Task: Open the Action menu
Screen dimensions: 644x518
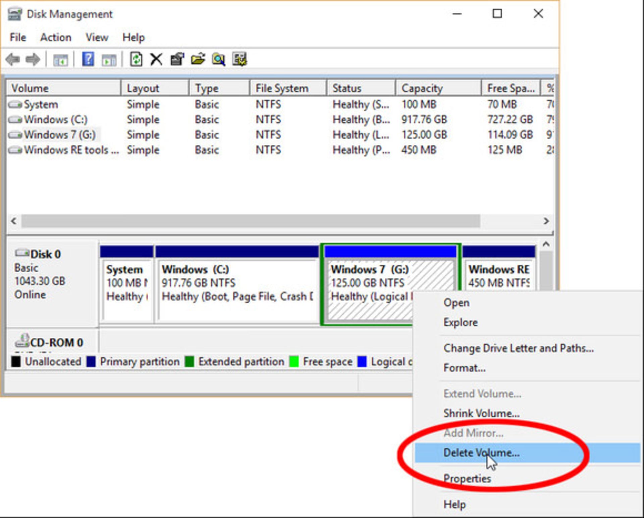Action: coord(56,37)
